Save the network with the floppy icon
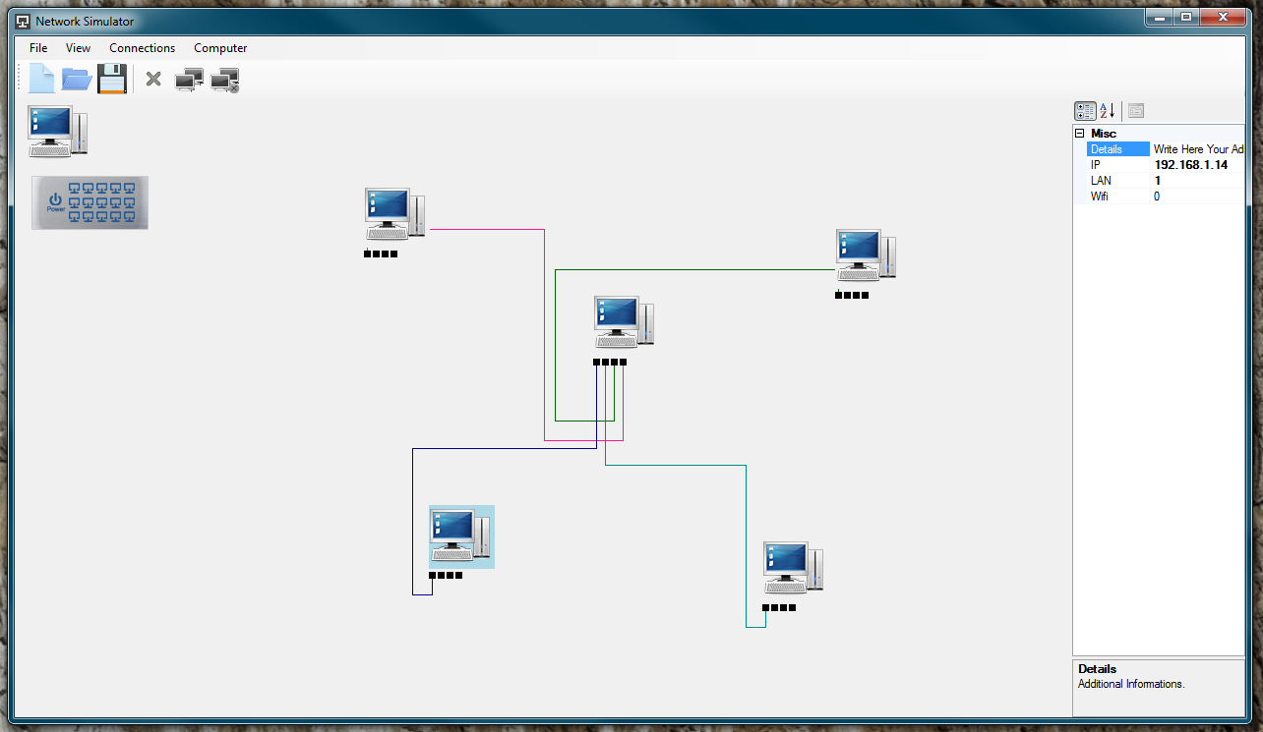Screen dimensions: 1263x732 click(112, 79)
